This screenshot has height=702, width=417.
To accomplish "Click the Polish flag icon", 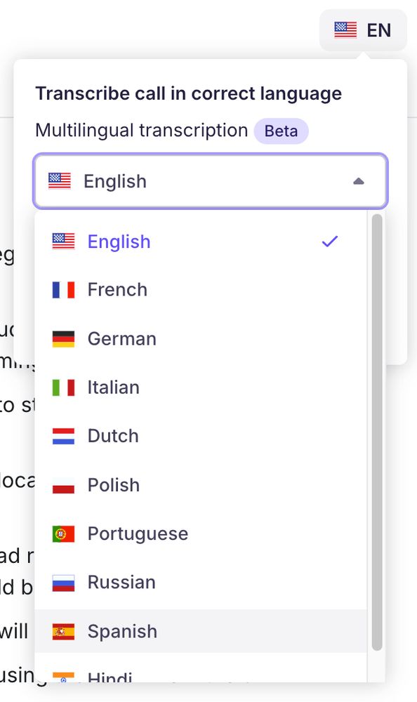I will click(x=63, y=485).
